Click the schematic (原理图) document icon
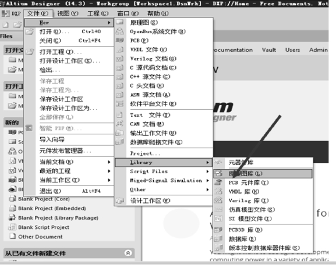 pos(120,22)
